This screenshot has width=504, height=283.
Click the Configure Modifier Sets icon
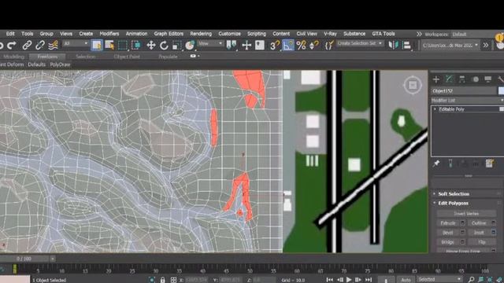tap(489, 164)
